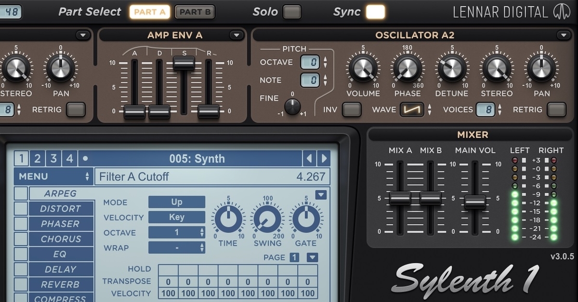The height and width of the screenshot is (302, 578).
Task: Click the arpeggiator Swing knob
Action: point(267,219)
